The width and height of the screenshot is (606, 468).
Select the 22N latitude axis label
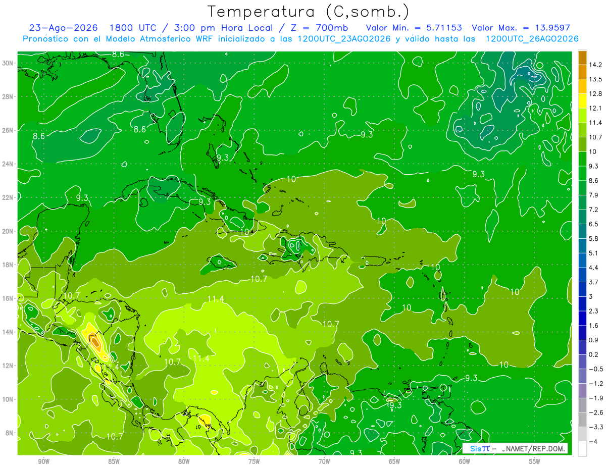(8, 197)
